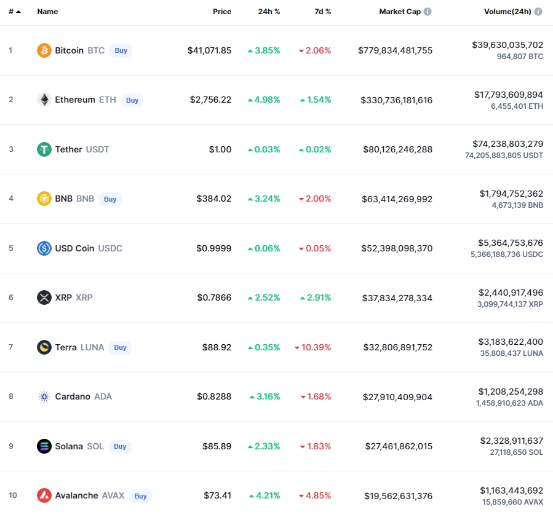Viewport: 553px width, 520px height.
Task: Sort the table by Name header
Action: (x=47, y=12)
